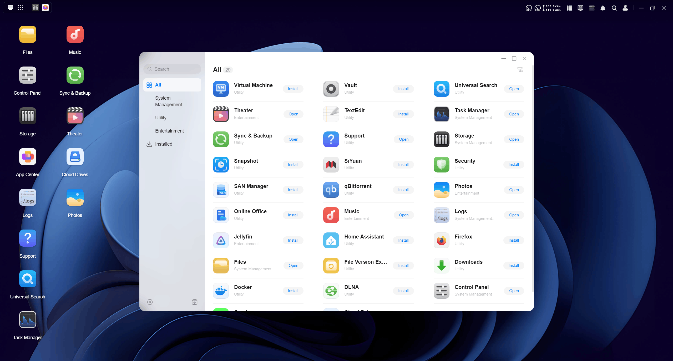Click the user account icon in top bar
This screenshot has height=361, width=673.
coord(625,8)
